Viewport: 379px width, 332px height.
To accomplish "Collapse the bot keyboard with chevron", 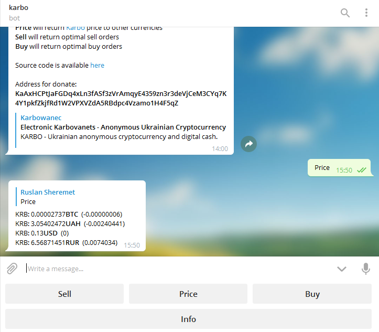I will tap(342, 269).
